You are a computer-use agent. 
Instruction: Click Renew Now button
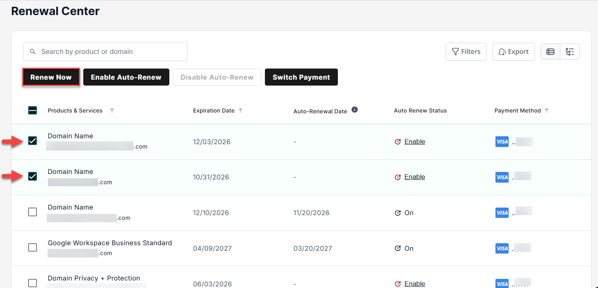tap(51, 77)
